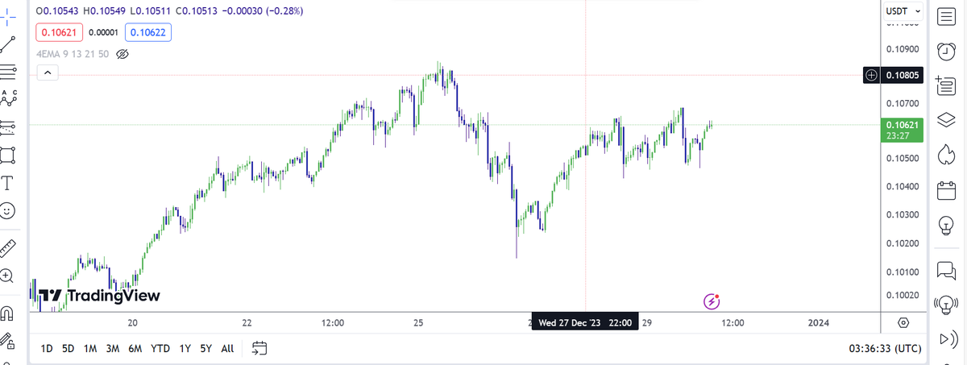Viewport: 967px width, 365px height.
Task: Set time range to YTD
Action: click(160, 349)
